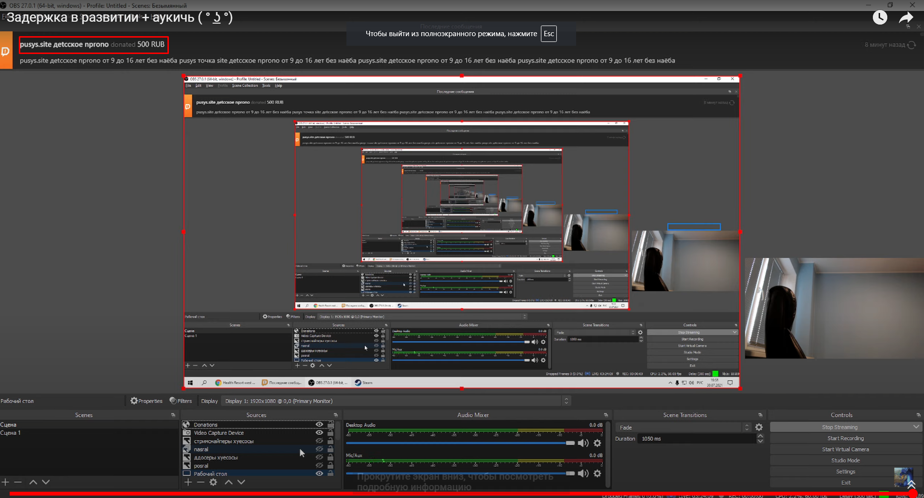Click the Share arrow icon
The height and width of the screenshot is (498, 924).
(906, 18)
